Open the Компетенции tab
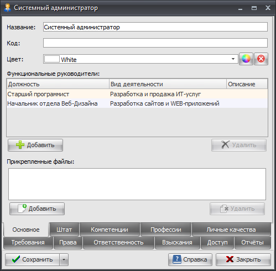Screen dimensions: 276x271 pyautogui.click(x=110, y=230)
